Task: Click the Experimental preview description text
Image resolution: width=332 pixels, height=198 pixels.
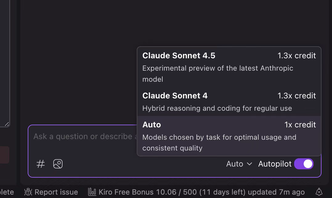Action: 218,74
